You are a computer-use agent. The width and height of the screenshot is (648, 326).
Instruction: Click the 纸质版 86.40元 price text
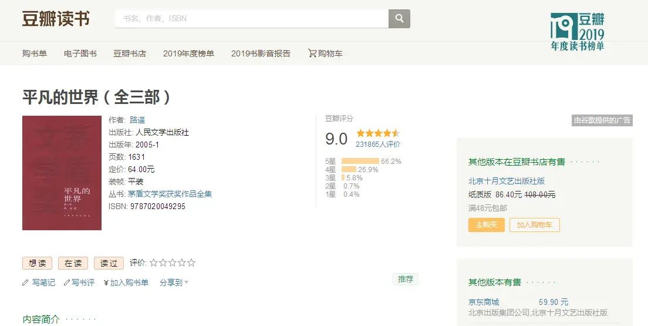495,194
